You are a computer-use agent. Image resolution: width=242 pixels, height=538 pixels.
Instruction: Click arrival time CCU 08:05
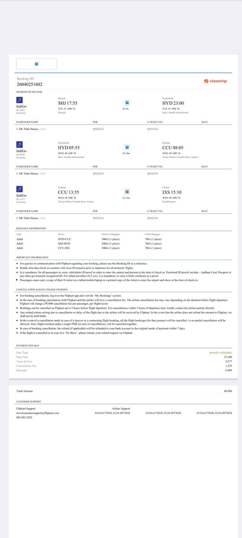pyautogui.click(x=173, y=147)
